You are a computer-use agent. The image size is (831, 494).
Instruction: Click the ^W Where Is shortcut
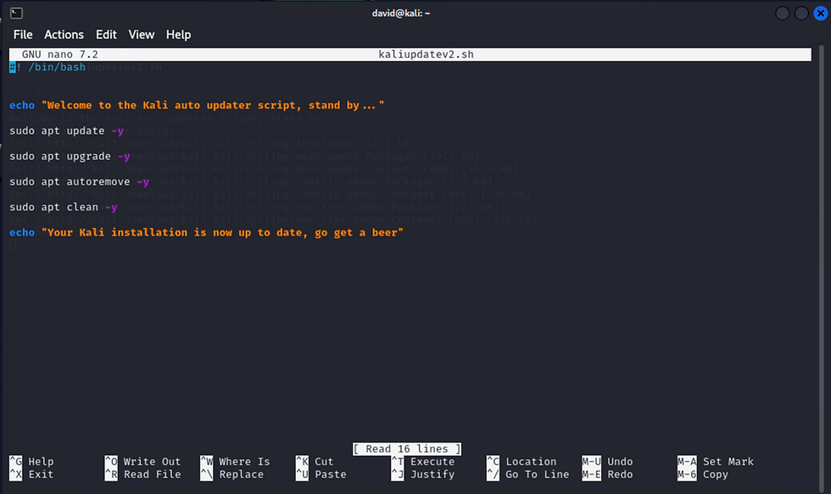(235, 462)
